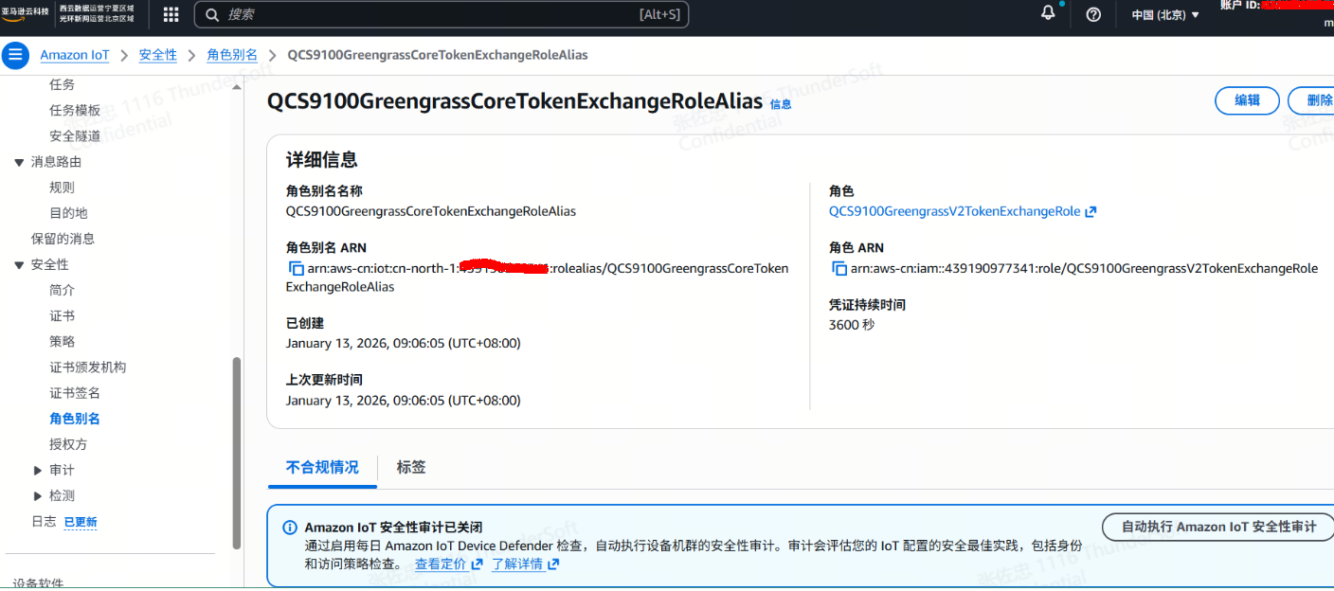Click the notifications bell icon

1048,13
